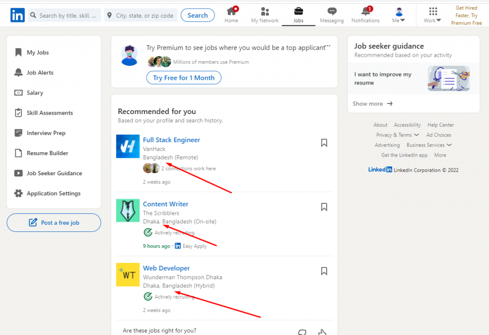
Task: Click the Application Settings gear icon
Action: point(19,193)
